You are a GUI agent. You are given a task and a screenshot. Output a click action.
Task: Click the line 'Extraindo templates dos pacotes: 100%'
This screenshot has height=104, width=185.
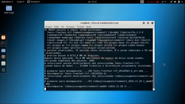click(x=69, y=61)
